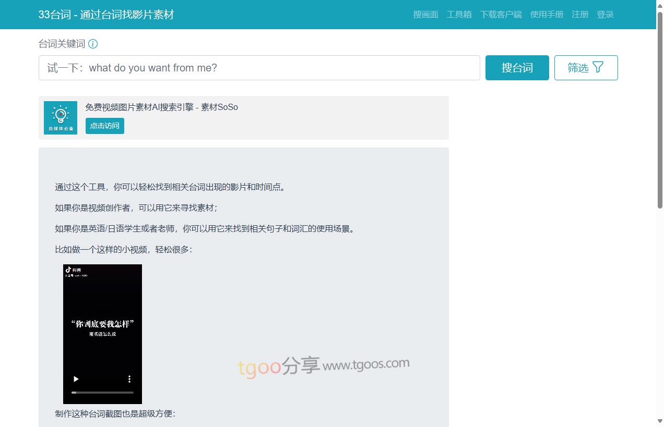Viewport: 664px width, 427px height.
Task: Play the Douyin demo video
Action: 76,379
